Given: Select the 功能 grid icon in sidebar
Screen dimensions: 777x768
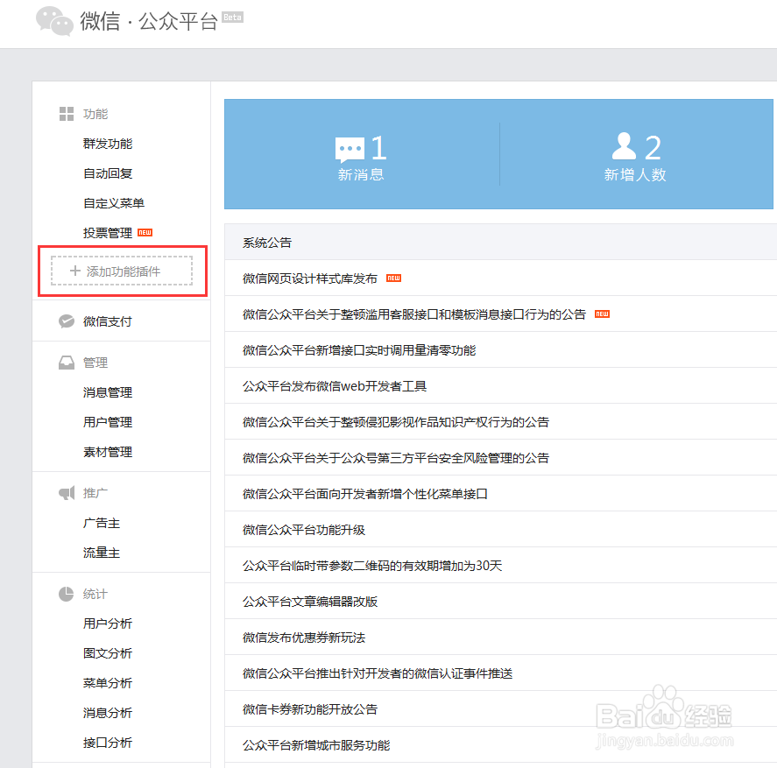Looking at the screenshot, I should [66, 113].
